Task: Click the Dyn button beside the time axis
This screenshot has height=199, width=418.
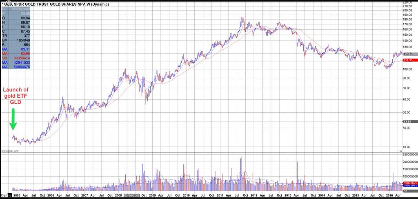Action: (x=4, y=195)
